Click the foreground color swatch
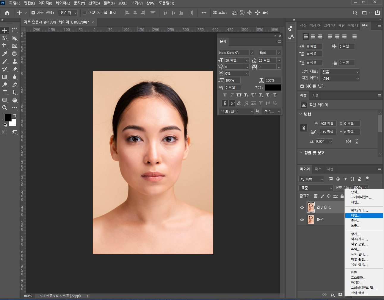The width and height of the screenshot is (384, 300). [x=8, y=118]
